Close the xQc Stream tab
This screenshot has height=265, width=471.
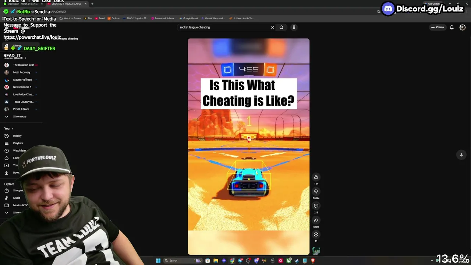pyautogui.click(x=42, y=4)
